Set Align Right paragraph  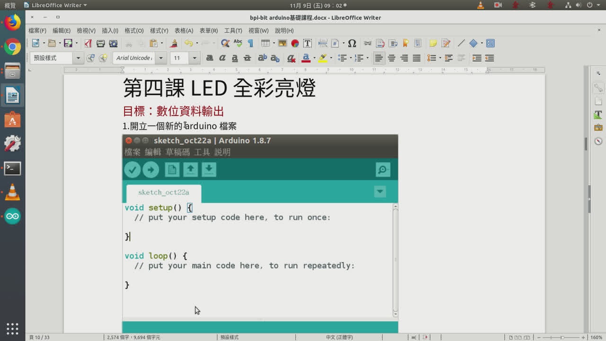tap(404, 58)
